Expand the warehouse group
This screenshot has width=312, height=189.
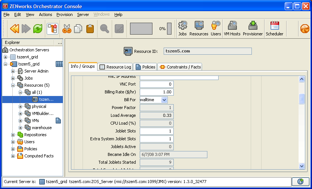20,128
